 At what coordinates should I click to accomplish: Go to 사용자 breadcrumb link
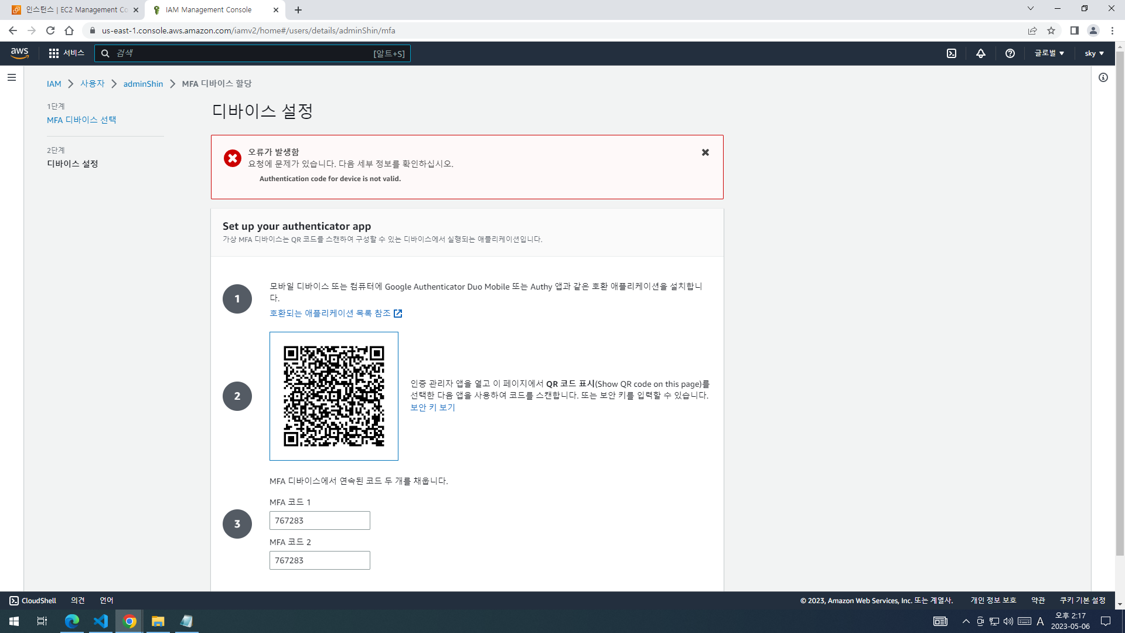[x=93, y=84]
